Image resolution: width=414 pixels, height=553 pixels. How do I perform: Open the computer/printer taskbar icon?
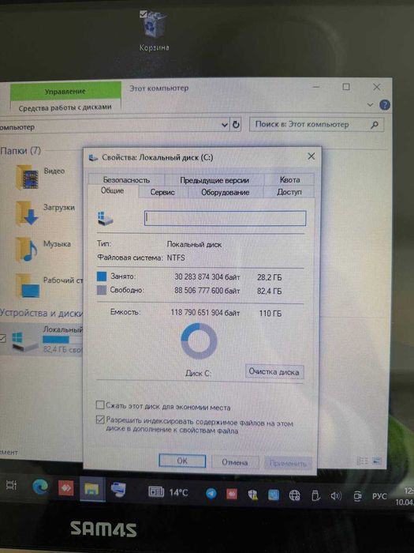pos(118,490)
